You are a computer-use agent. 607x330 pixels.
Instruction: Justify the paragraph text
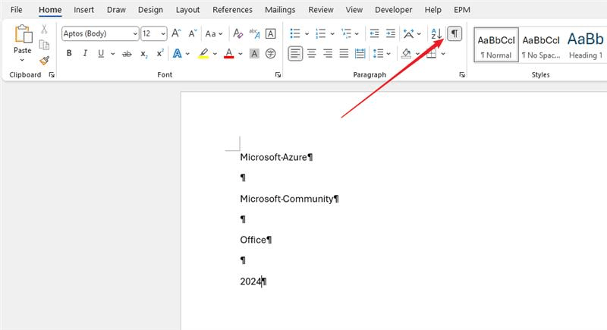point(344,53)
